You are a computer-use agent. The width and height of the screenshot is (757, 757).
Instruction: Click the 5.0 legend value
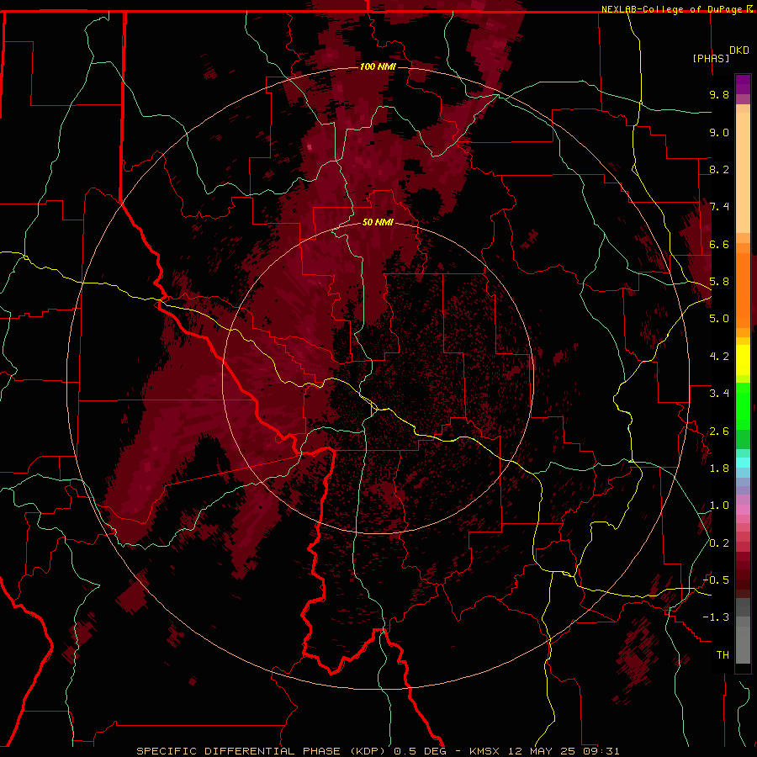click(x=719, y=319)
